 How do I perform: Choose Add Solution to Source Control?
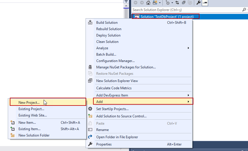tap(139, 116)
